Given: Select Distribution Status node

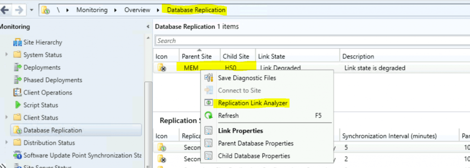Looking at the screenshot, I should (x=49, y=143).
